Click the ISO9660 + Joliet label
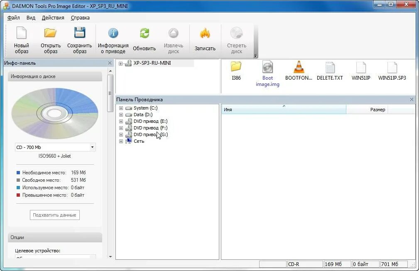The height and width of the screenshot is (271, 419). tap(55, 156)
